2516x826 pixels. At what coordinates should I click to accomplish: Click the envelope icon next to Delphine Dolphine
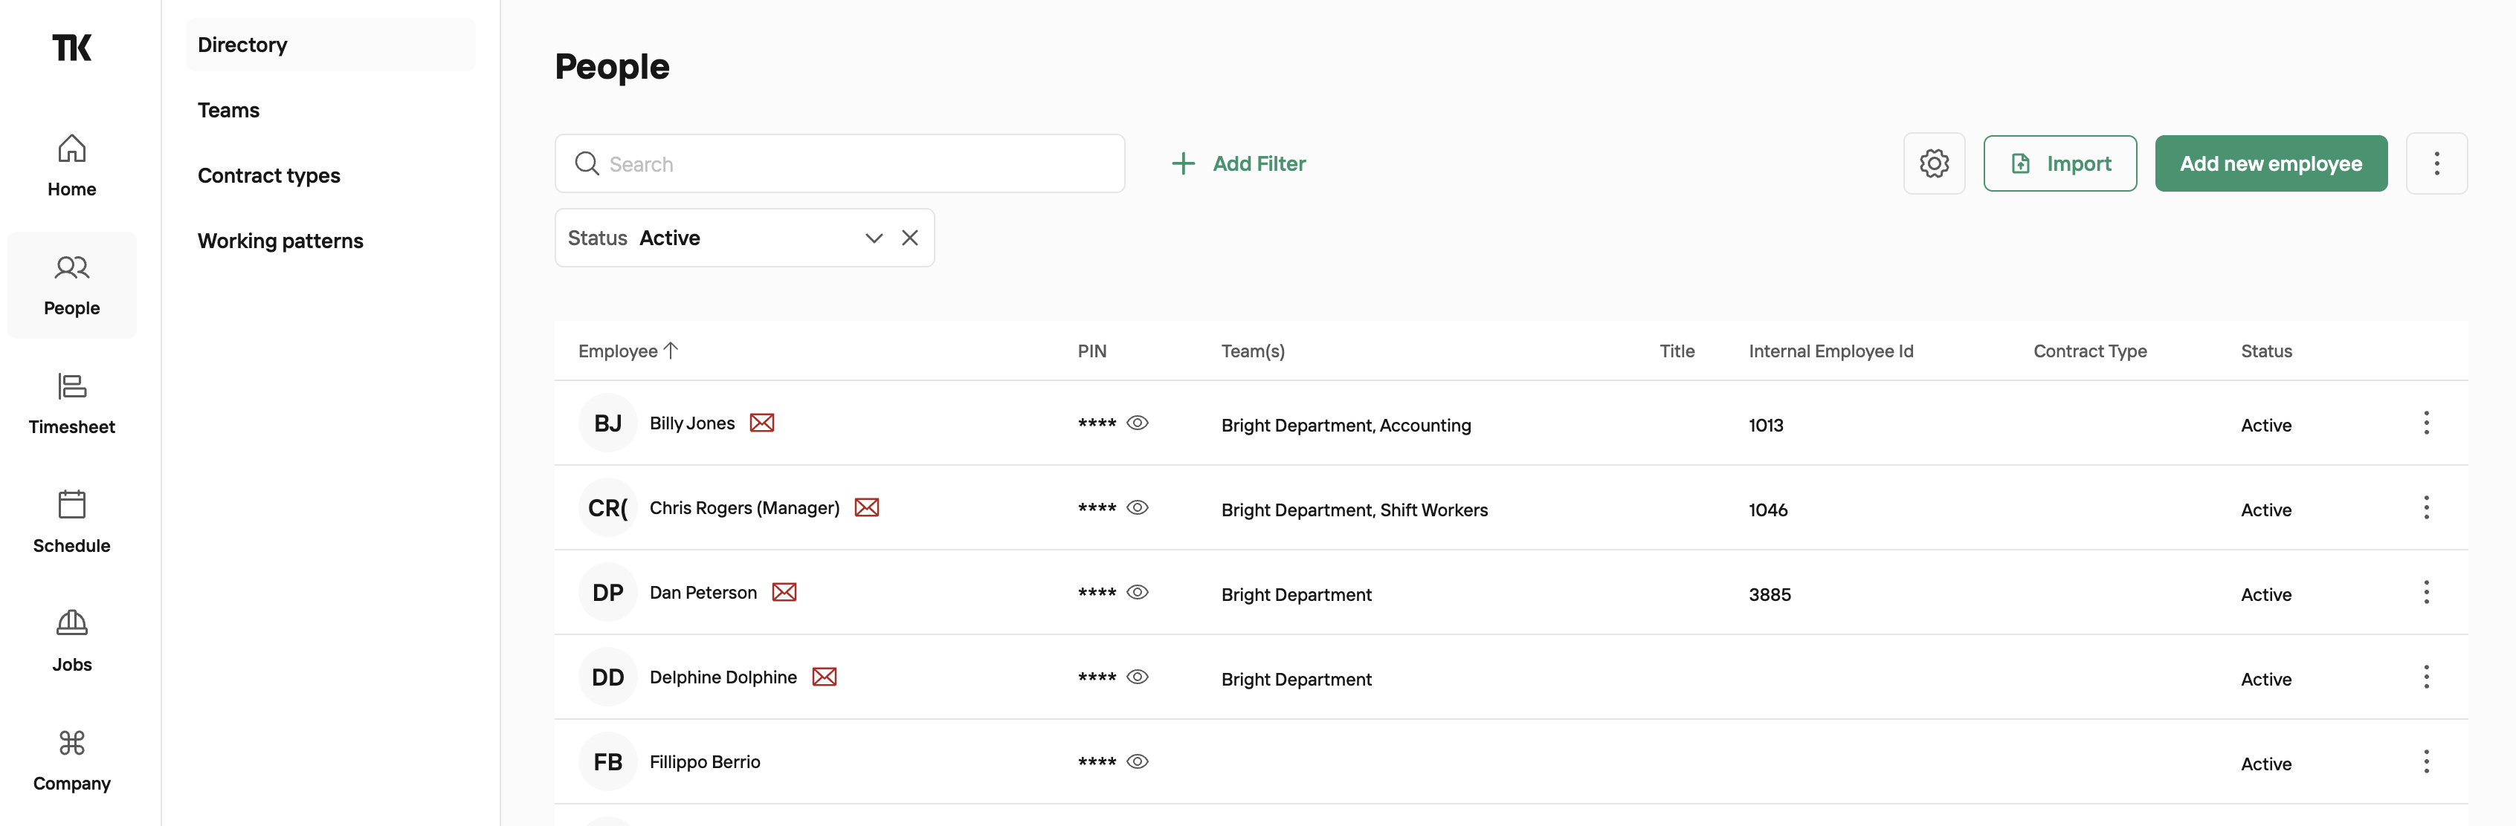tap(825, 677)
